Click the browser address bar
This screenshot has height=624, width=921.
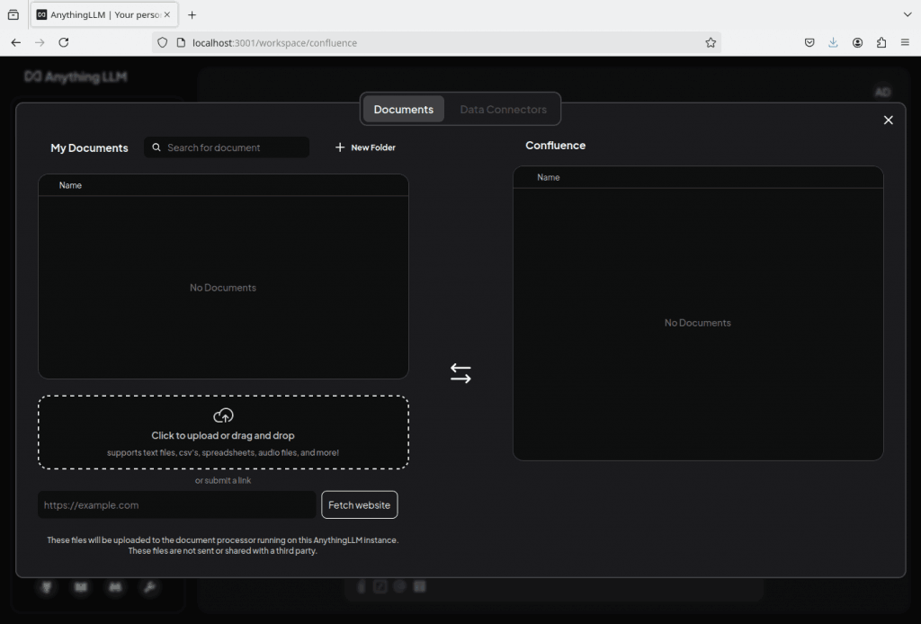[x=434, y=42]
